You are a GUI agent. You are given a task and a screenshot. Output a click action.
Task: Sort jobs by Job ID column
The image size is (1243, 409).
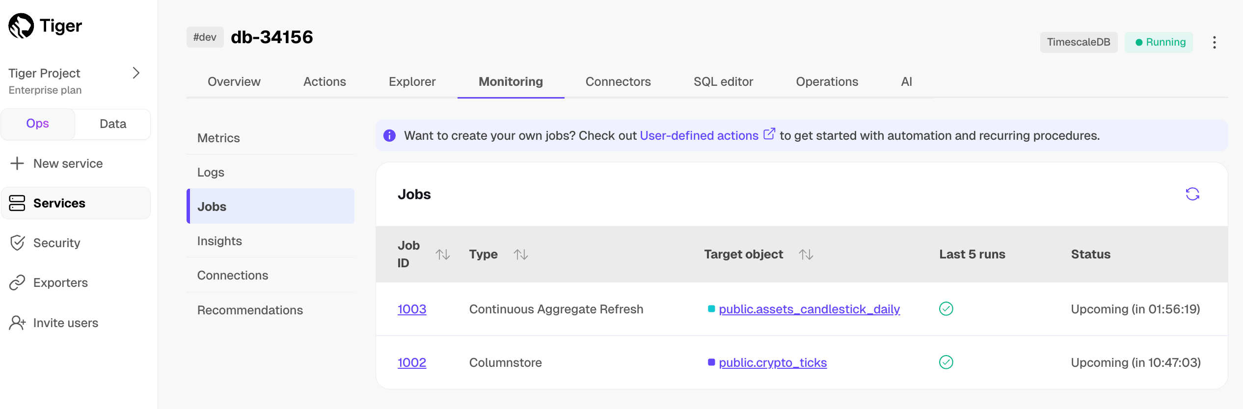click(x=442, y=255)
